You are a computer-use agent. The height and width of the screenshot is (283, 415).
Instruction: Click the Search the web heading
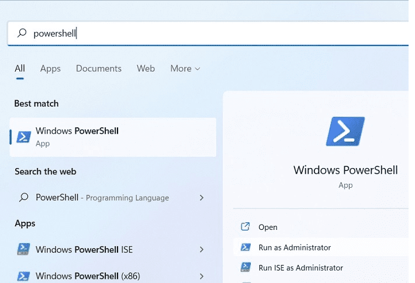[x=46, y=172]
